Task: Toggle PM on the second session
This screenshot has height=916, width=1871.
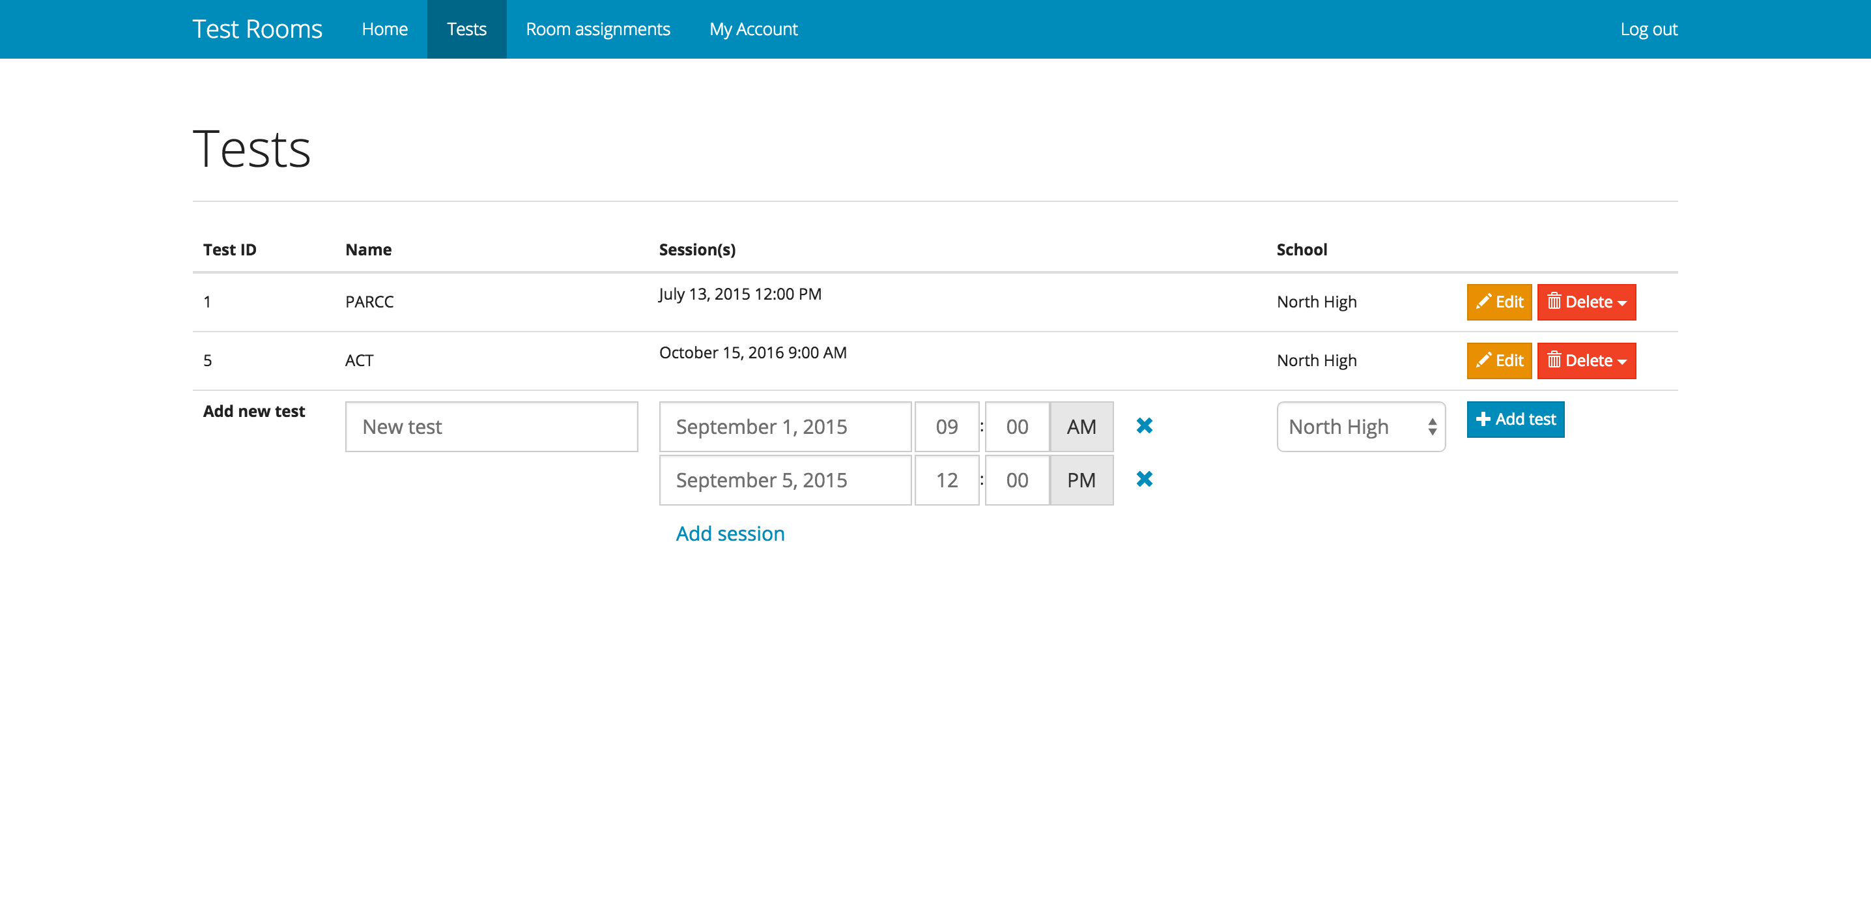Action: 1081,480
